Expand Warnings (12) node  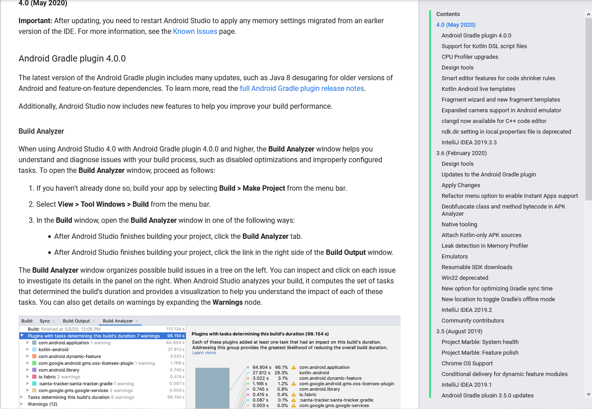coord(22,404)
